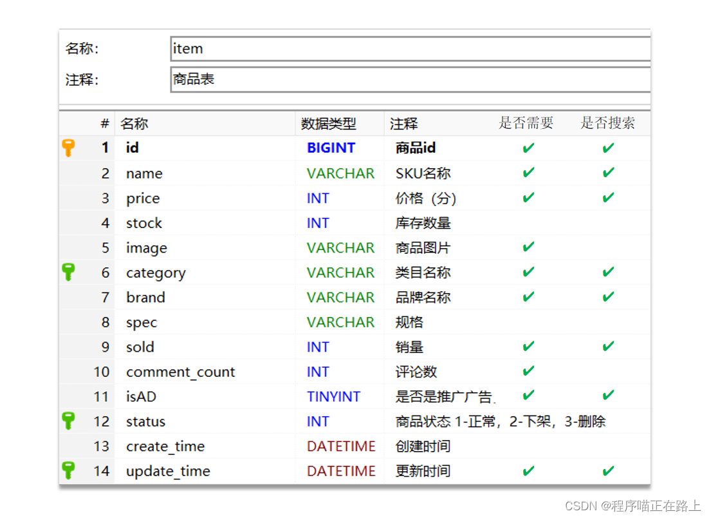This screenshot has width=711, height=518.
Task: Click the green index key icon on status row
Action: coord(68,421)
